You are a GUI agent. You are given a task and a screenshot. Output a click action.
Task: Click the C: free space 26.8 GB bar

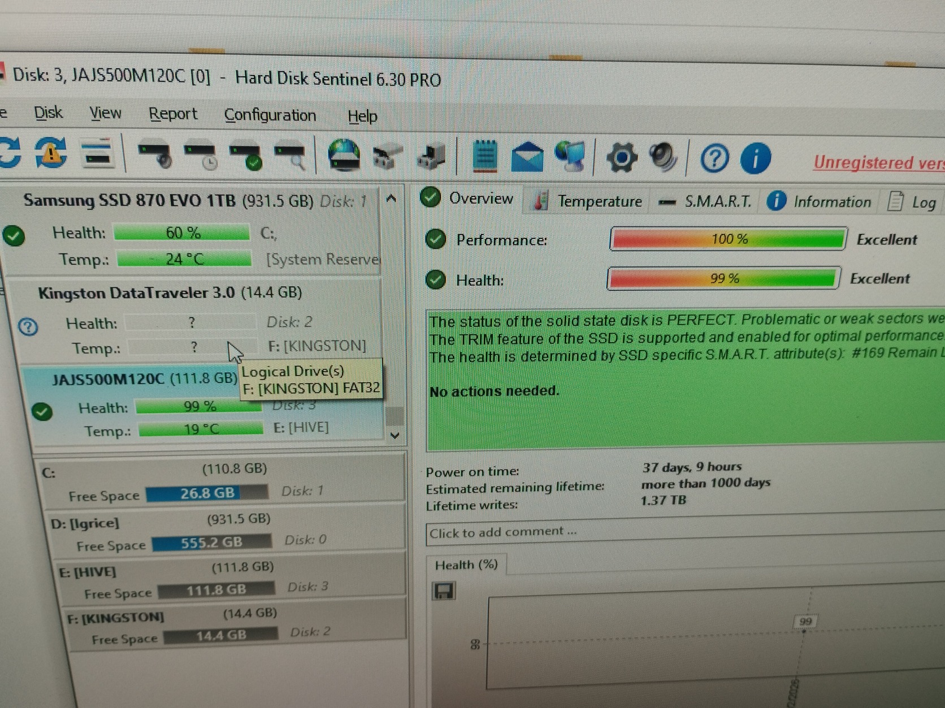point(207,493)
